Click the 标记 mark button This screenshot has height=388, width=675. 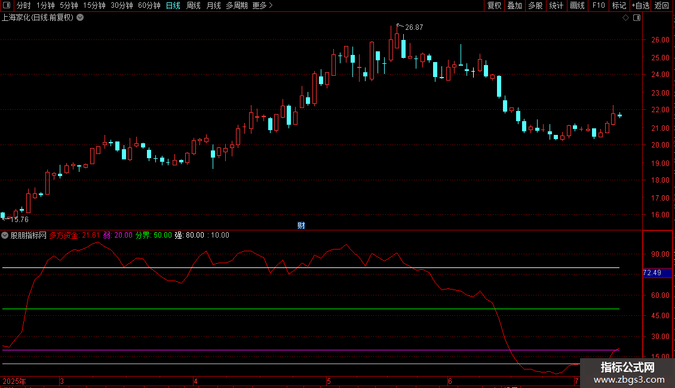click(x=619, y=5)
